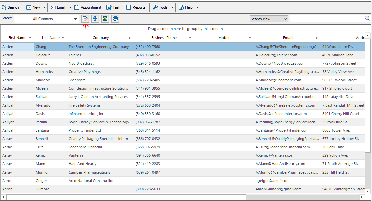
Task: Expand the Tools dropdown arrow
Action: 172,7
